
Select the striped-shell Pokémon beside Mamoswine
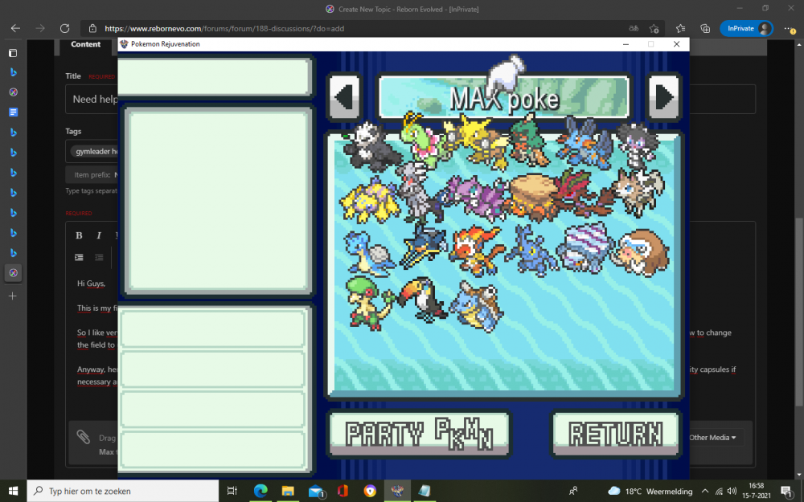[x=584, y=247]
